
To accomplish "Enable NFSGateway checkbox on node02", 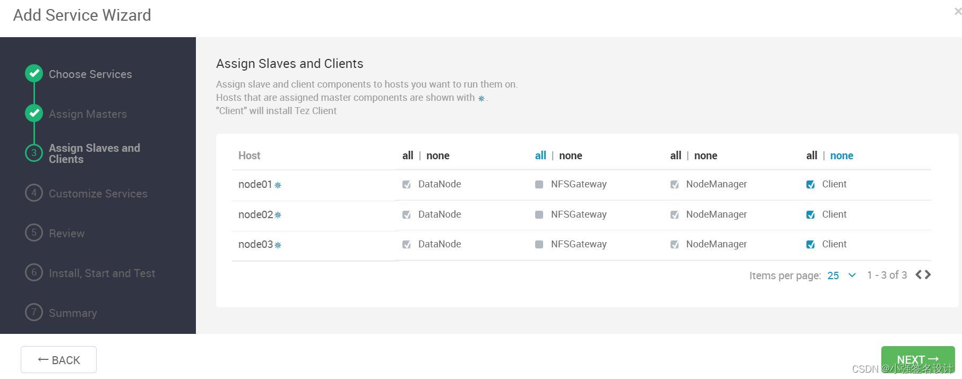I will pyautogui.click(x=539, y=214).
